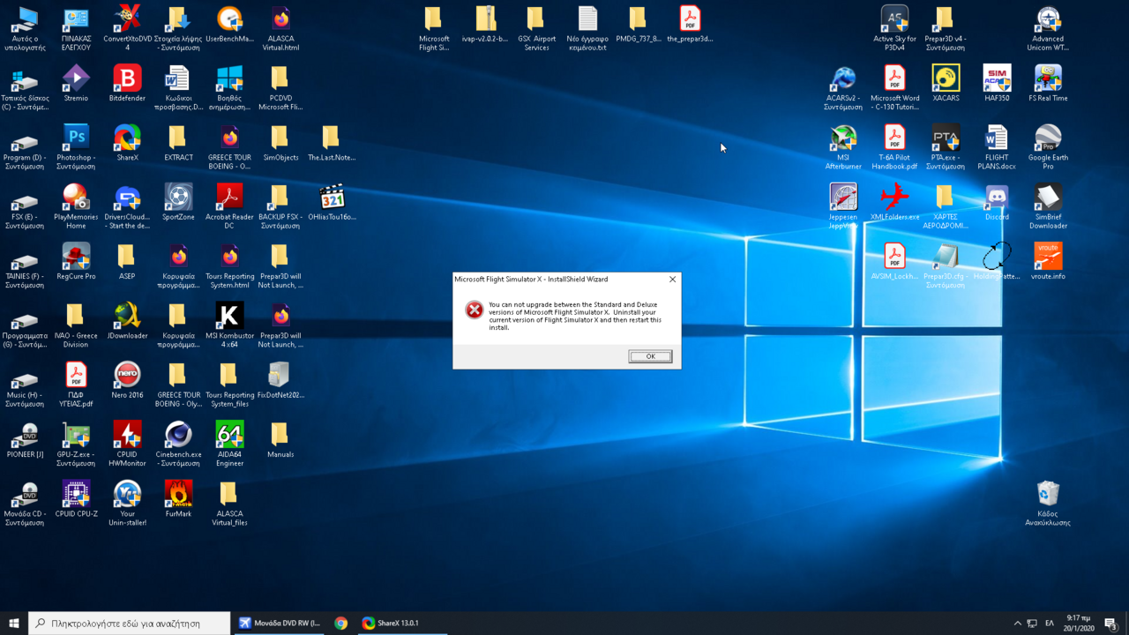
Task: Open PMDG_737 folder on desktop
Action: click(639, 23)
